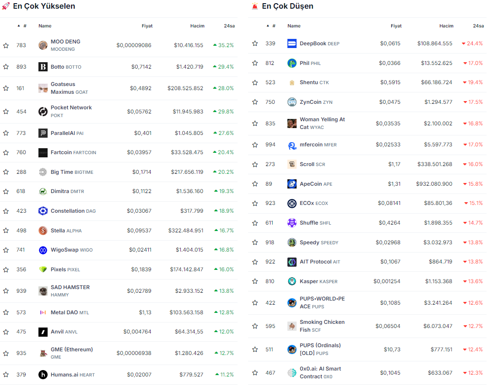This screenshot has height=387, width=492.
Task: Toggle favorite star for Scroll SCR
Action: click(x=255, y=164)
